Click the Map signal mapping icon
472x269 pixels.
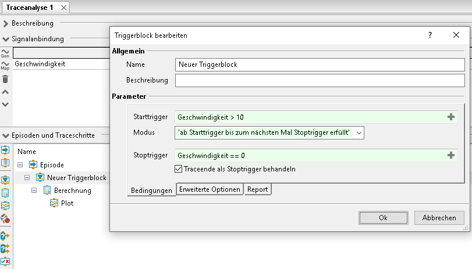coord(5,66)
